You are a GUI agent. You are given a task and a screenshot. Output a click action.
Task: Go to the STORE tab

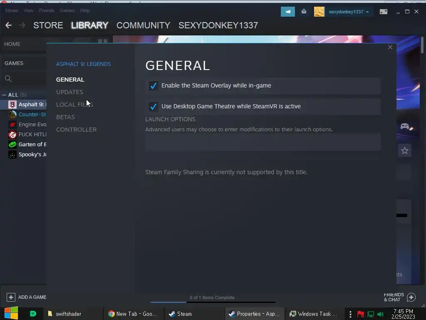pyautogui.click(x=48, y=25)
